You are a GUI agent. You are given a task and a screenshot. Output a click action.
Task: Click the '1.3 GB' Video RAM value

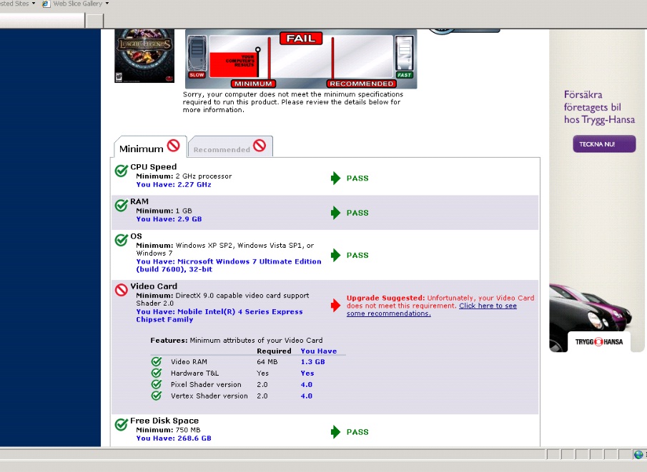(312, 362)
